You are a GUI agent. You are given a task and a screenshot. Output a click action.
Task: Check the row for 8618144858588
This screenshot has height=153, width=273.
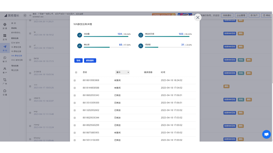[75, 88]
